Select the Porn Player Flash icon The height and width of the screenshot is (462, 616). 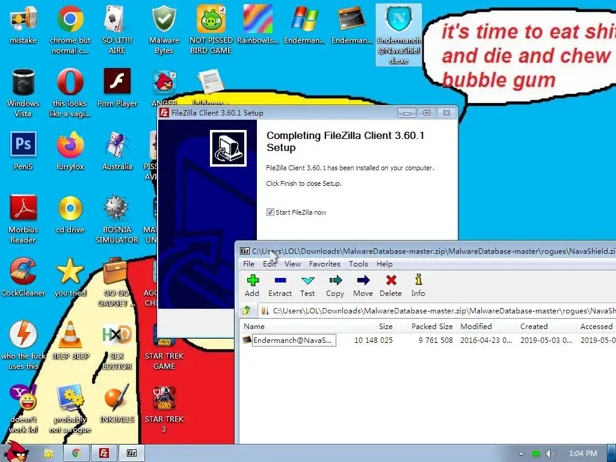click(x=117, y=88)
